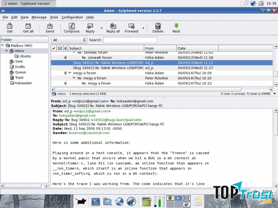
Task: Open the All filter combo box
Action: click(x=69, y=40)
